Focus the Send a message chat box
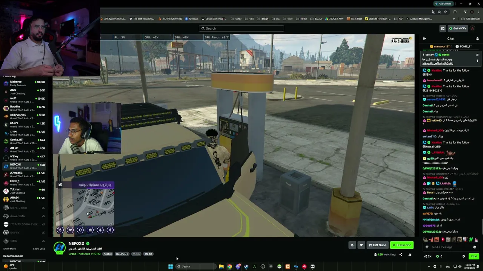 click(x=451, y=247)
